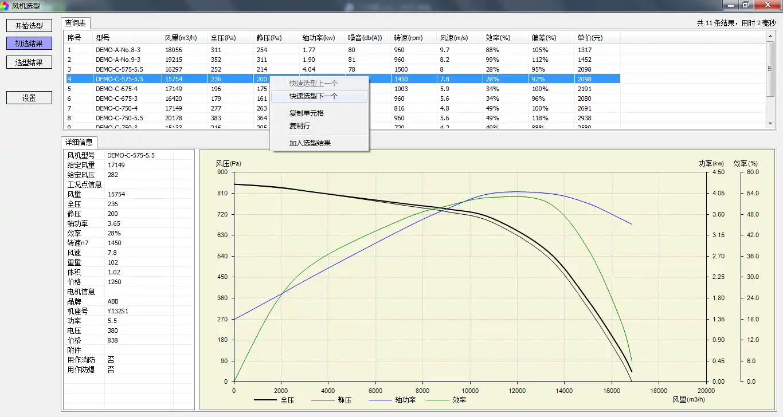This screenshot has height=417, width=783.
Task: Click the 开始选型 button
Action: [29, 26]
